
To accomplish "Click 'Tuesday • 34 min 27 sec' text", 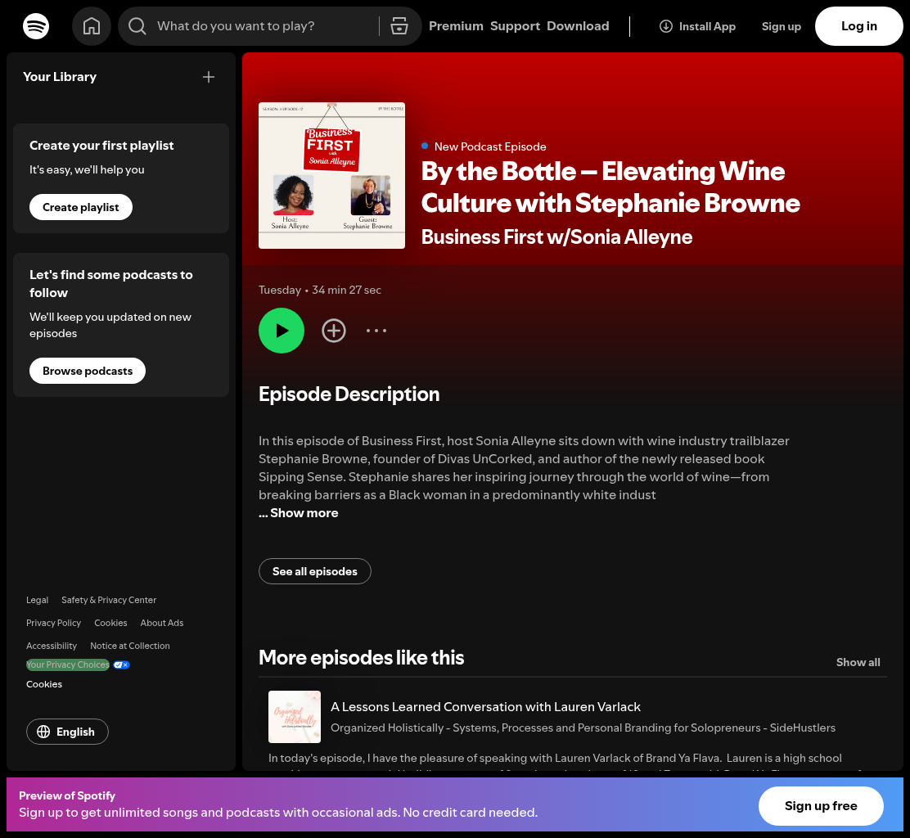I will point(320,291).
